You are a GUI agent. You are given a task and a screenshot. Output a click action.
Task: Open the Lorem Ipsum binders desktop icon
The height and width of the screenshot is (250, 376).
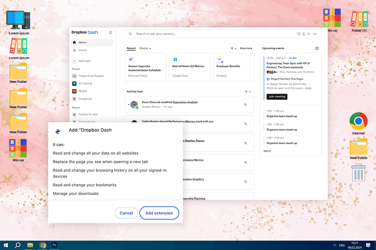tap(19, 49)
